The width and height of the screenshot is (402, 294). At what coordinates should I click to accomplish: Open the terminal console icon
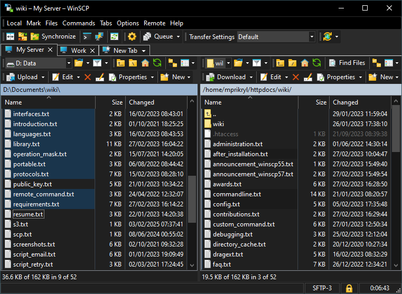[87, 37]
